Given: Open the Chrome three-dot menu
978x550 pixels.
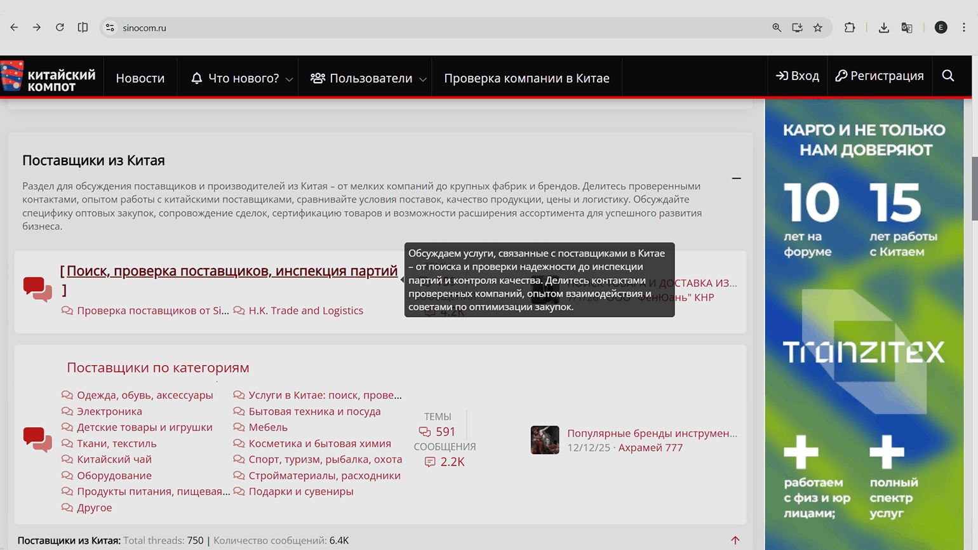Looking at the screenshot, I should [x=963, y=28].
